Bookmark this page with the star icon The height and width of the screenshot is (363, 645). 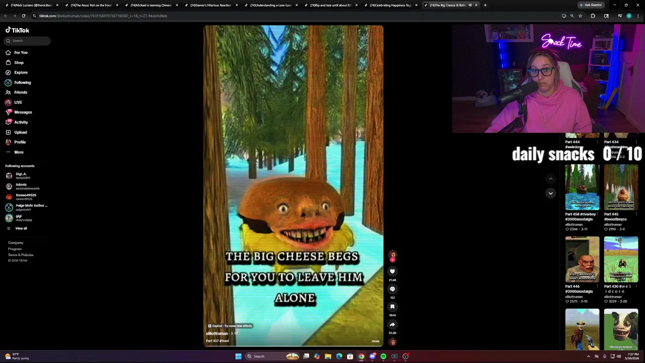(580, 16)
